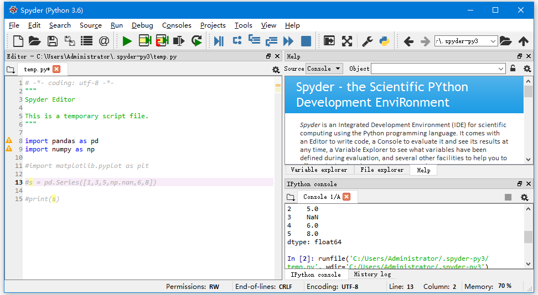Toggle the Help pane lock icon
Screen dimensions: 538x295
point(513,69)
